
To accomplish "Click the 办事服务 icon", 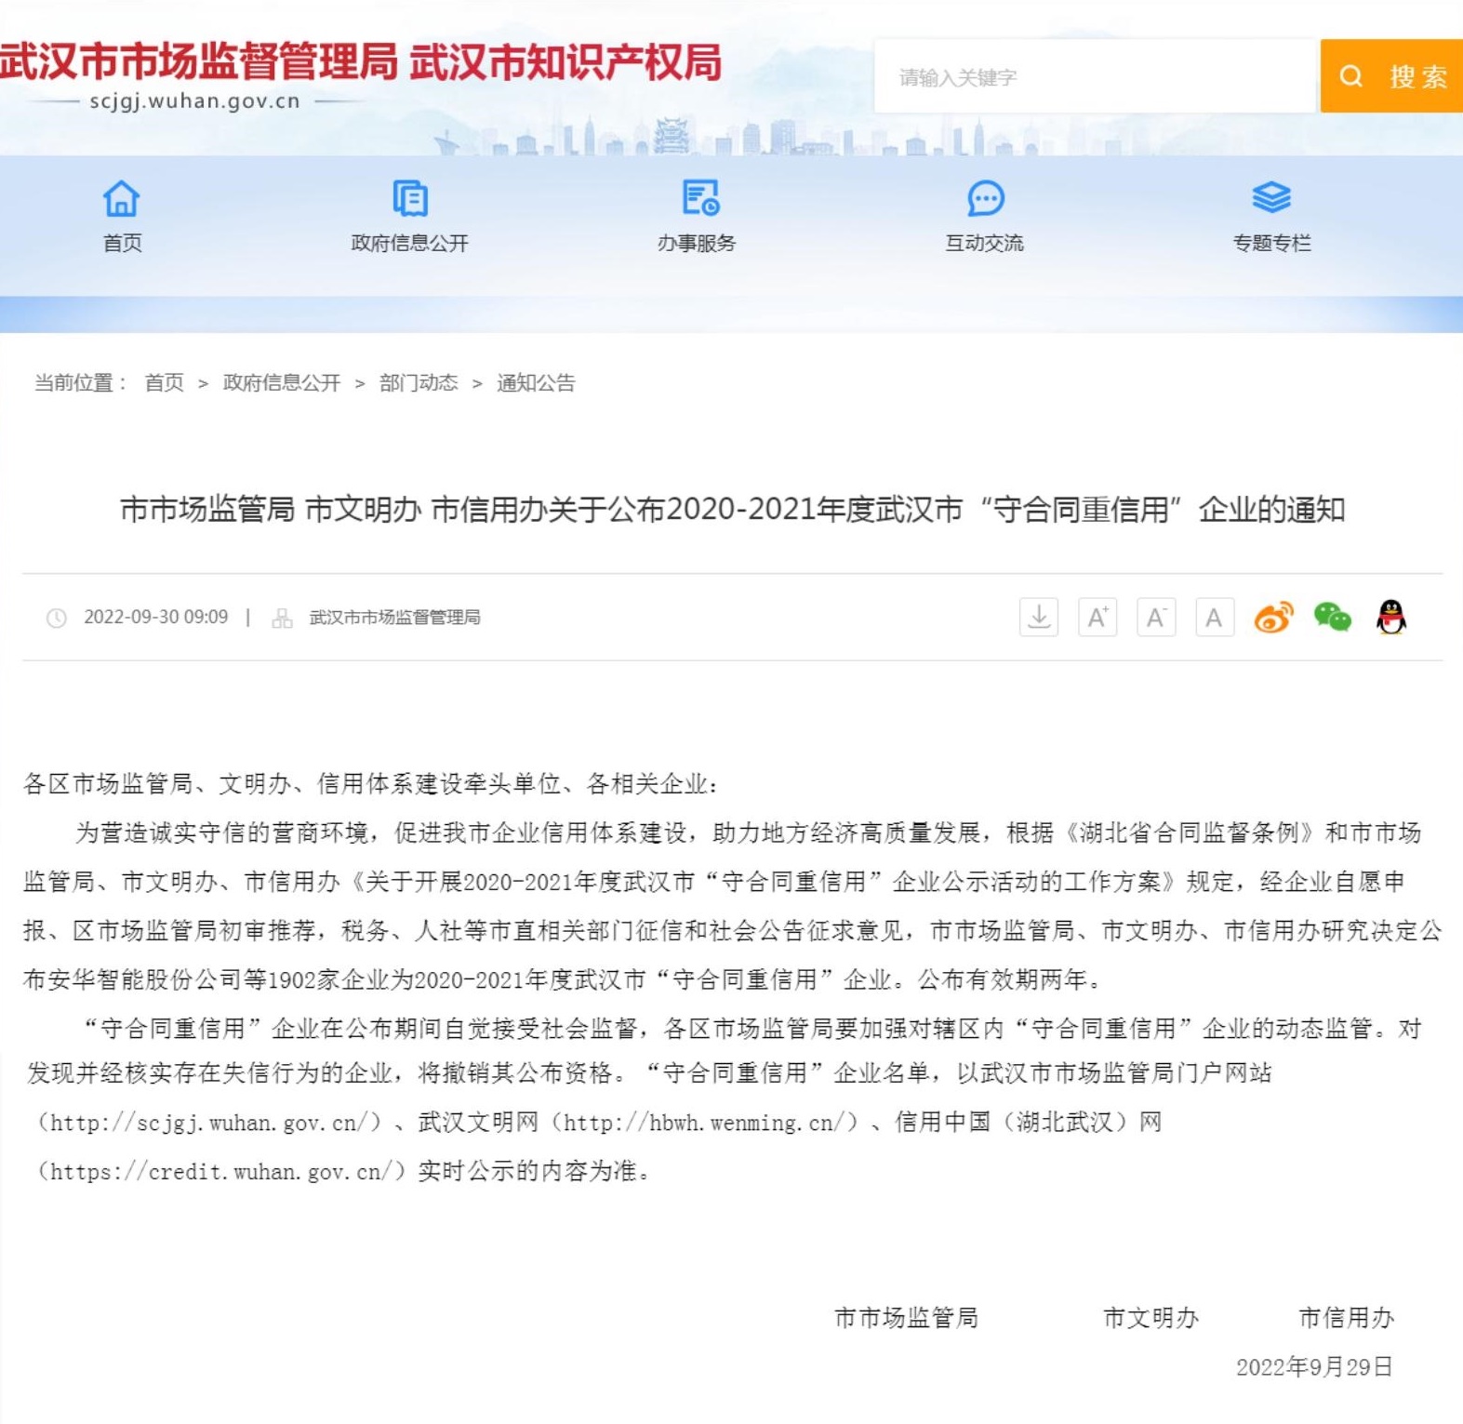I will click(x=699, y=198).
